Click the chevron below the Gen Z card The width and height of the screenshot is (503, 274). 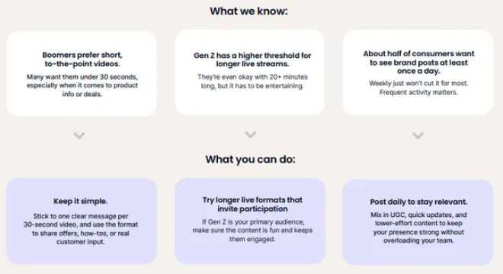click(251, 135)
